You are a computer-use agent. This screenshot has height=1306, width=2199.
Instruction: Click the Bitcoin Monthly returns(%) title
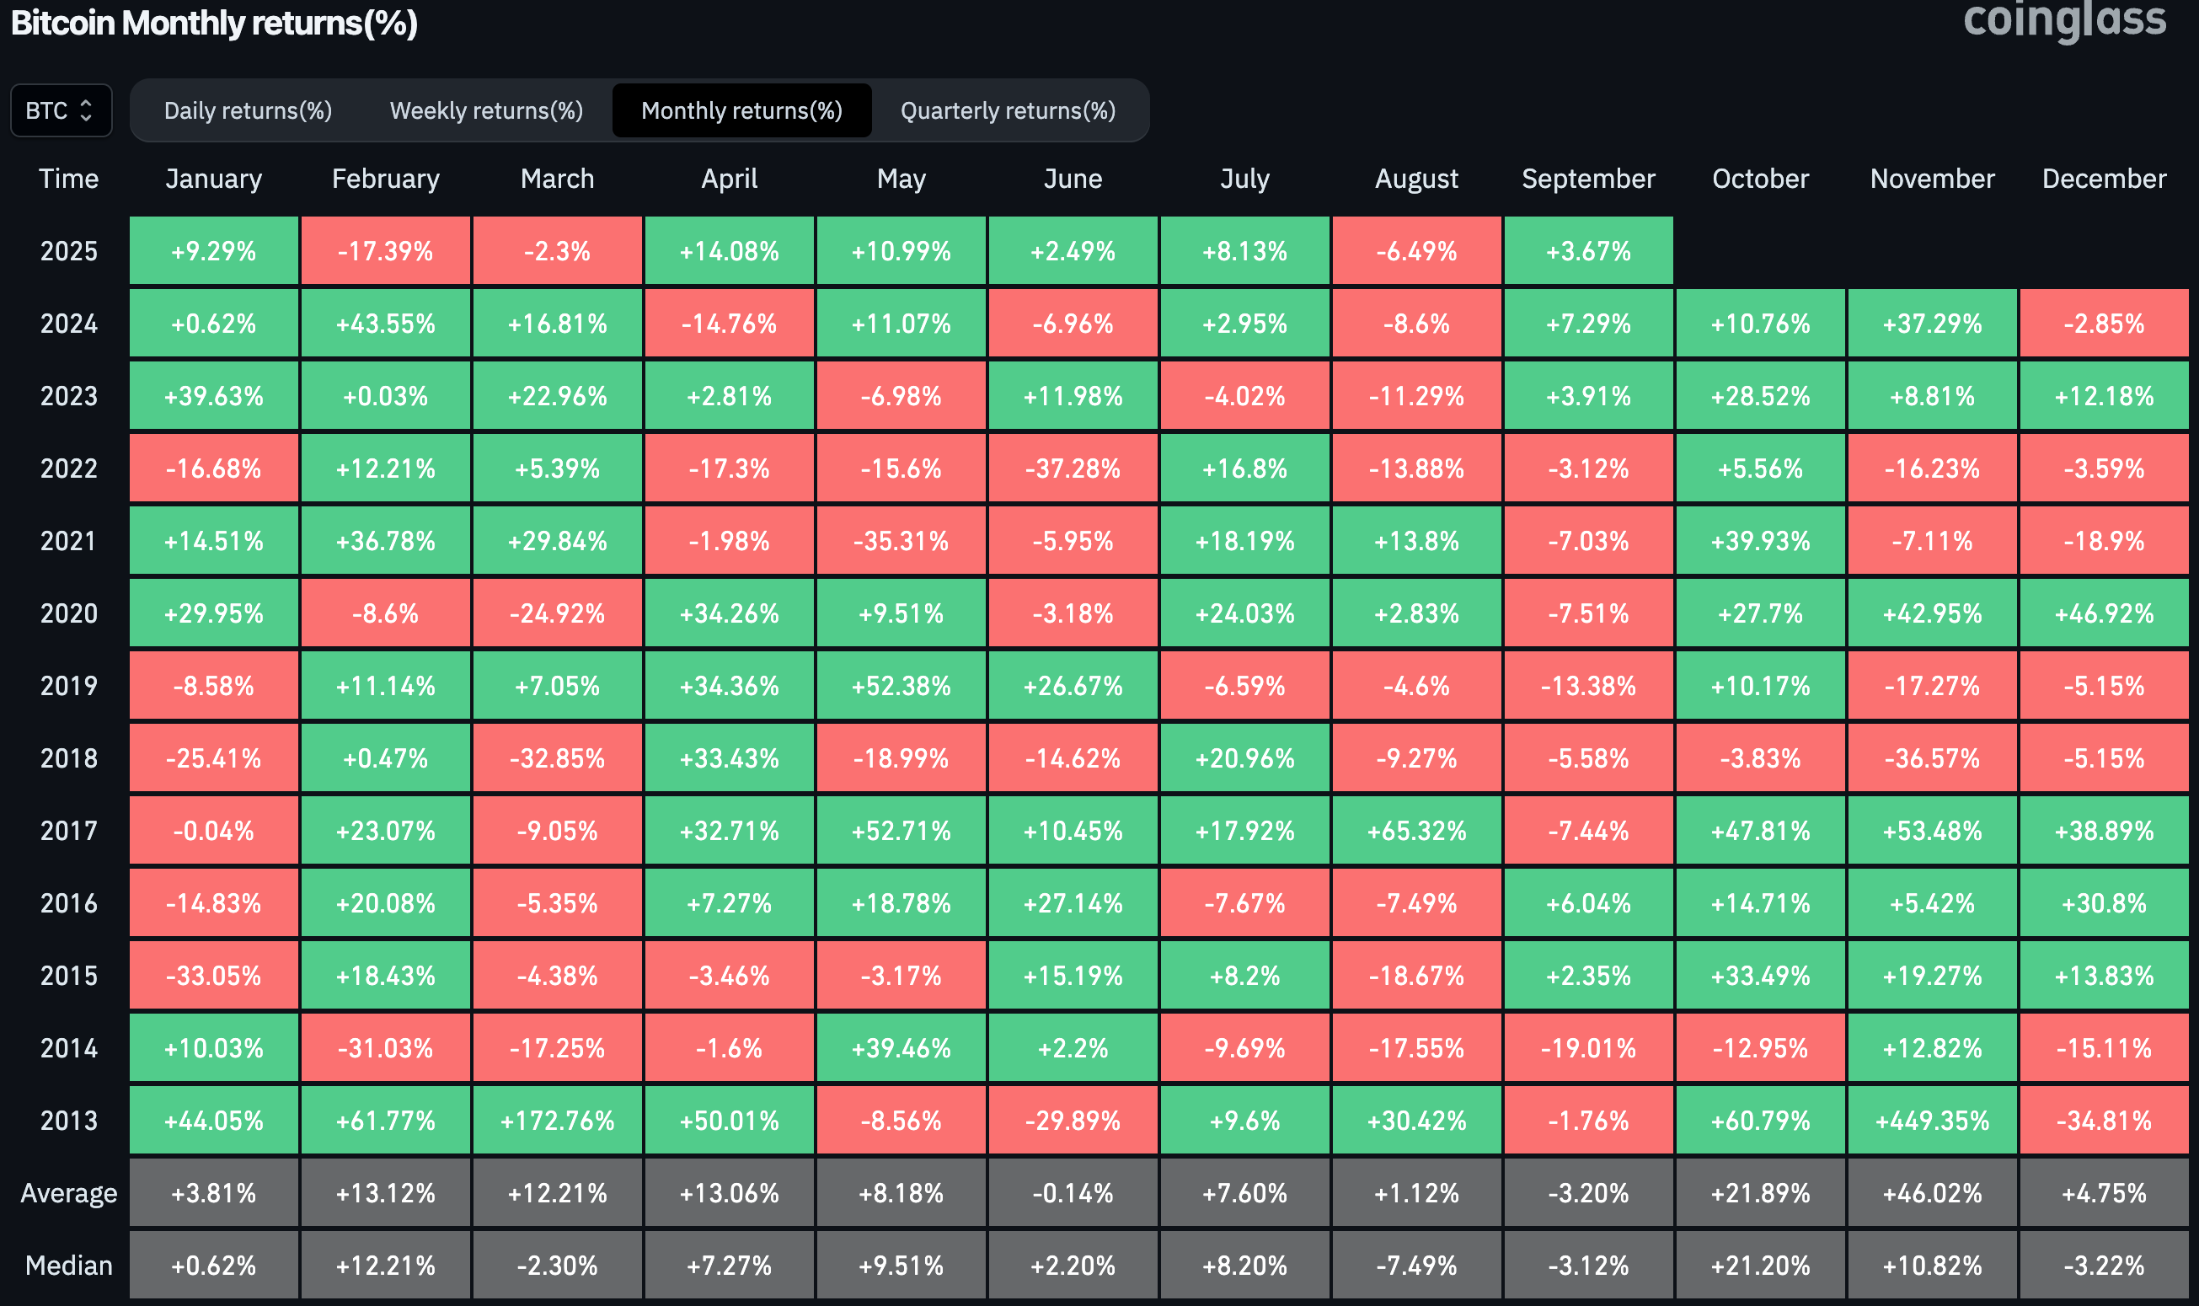[214, 23]
